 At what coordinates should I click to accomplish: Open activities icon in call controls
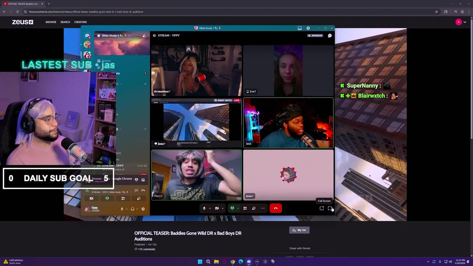coord(245,208)
